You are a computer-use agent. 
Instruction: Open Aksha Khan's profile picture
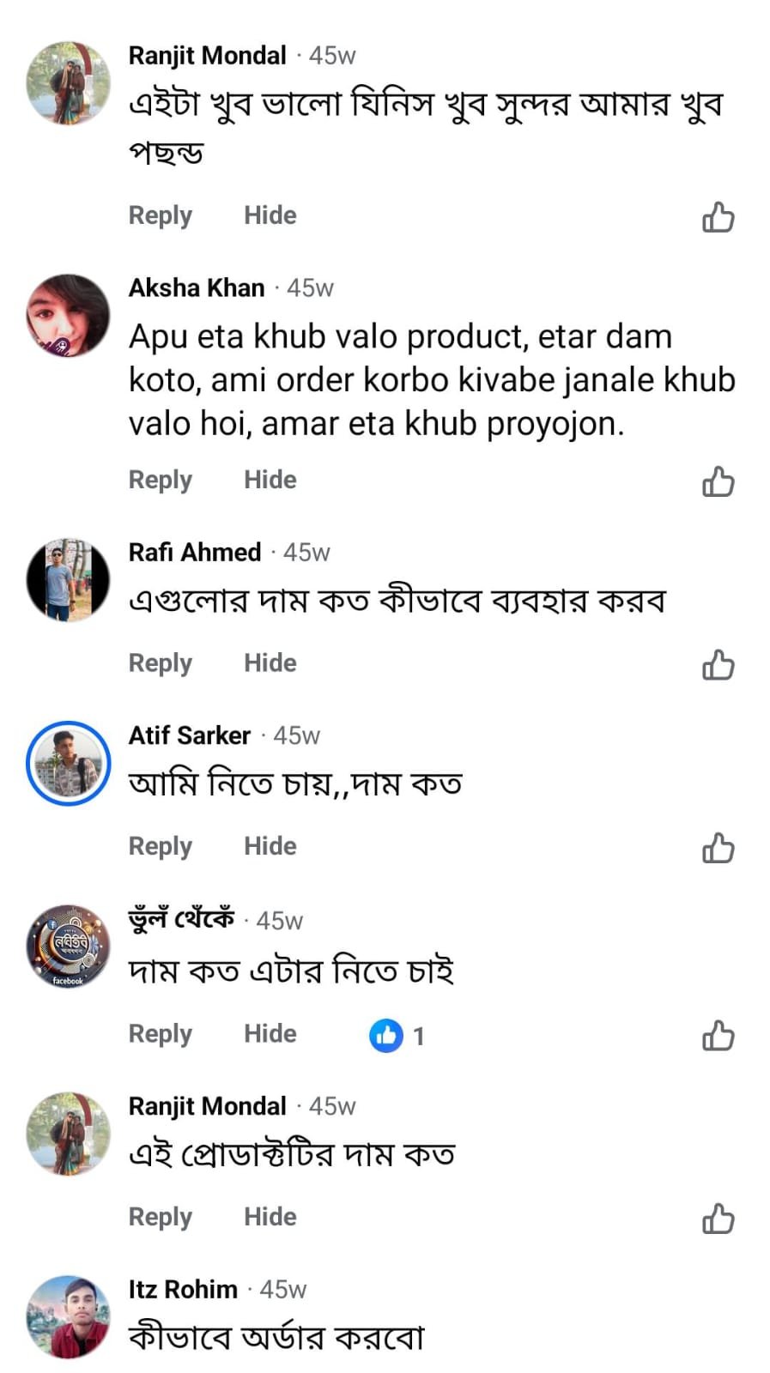(x=69, y=316)
